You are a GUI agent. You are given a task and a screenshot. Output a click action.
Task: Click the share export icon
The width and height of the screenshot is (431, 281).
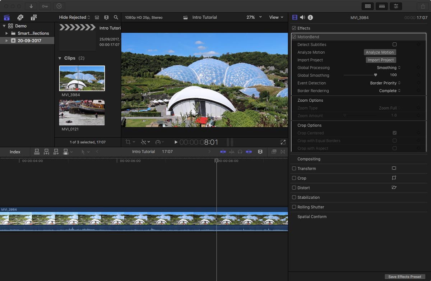pos(422,6)
